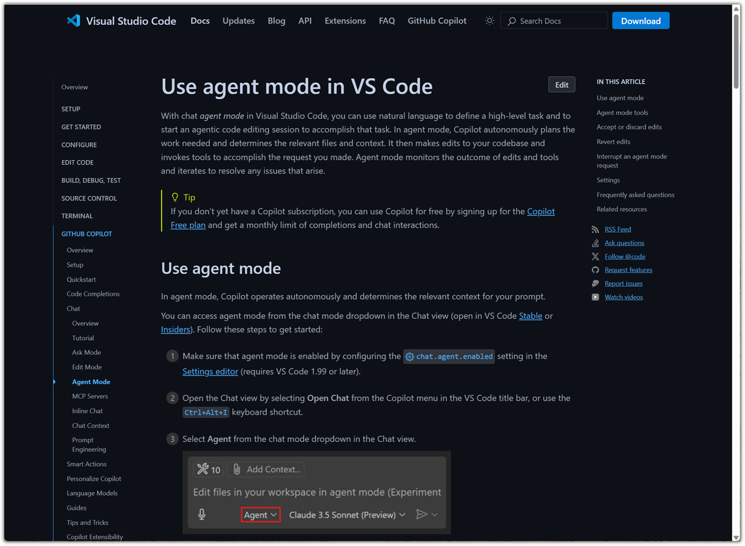Screen dimensions: 745x546
Task: Click the lightbulb Tip icon
Action: (x=175, y=197)
